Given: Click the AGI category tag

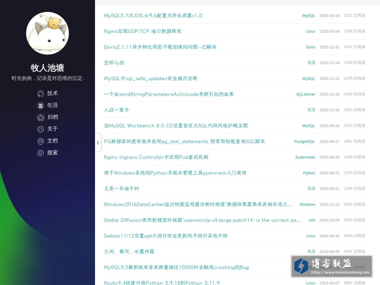Looking at the screenshot, I should tap(312, 220).
